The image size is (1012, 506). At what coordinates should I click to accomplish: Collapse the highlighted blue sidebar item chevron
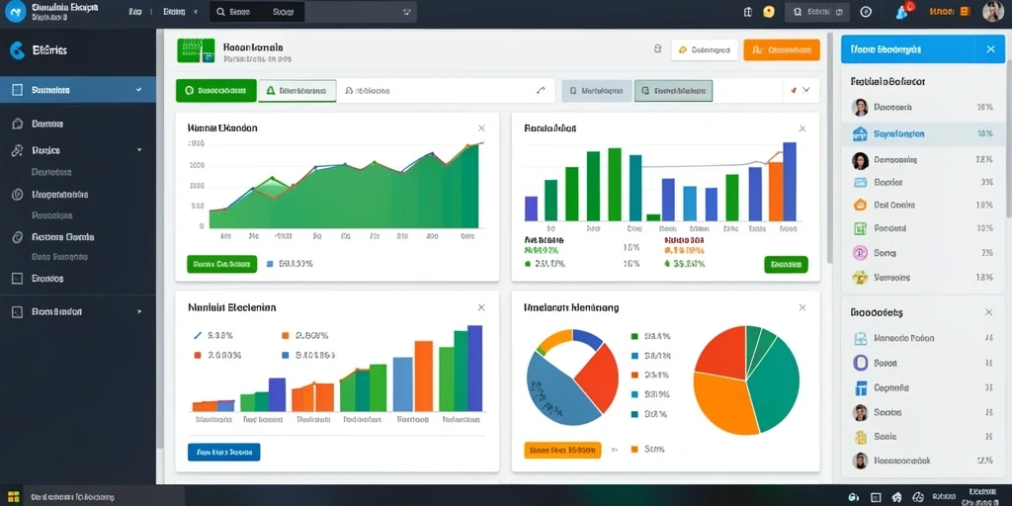click(138, 90)
